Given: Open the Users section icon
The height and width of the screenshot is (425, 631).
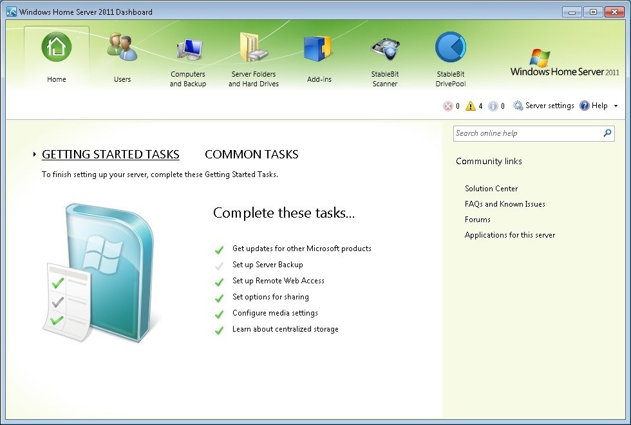Looking at the screenshot, I should click(x=122, y=47).
